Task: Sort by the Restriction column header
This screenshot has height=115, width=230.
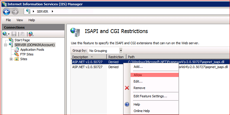Action: [x=117, y=57]
